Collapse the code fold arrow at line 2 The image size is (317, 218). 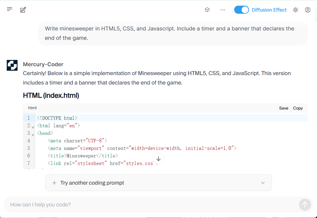(x=33, y=127)
